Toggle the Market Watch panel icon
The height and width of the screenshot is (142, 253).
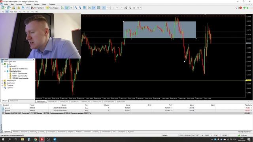click(x=14, y=8)
